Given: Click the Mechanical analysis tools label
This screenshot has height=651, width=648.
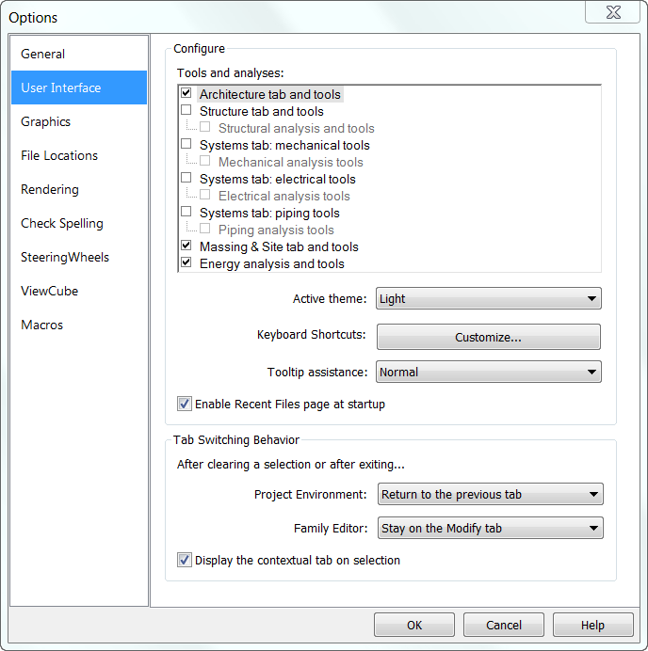Looking at the screenshot, I should (290, 162).
